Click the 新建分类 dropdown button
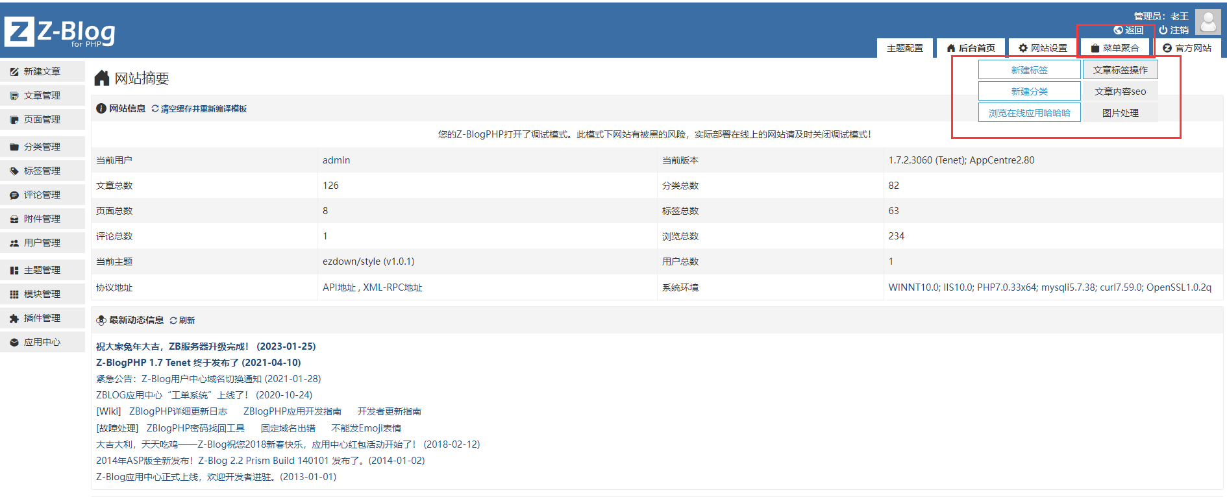This screenshot has width=1227, height=497. click(1030, 91)
